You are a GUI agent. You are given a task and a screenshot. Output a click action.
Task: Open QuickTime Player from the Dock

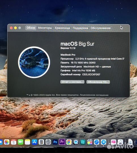coord(76,142)
